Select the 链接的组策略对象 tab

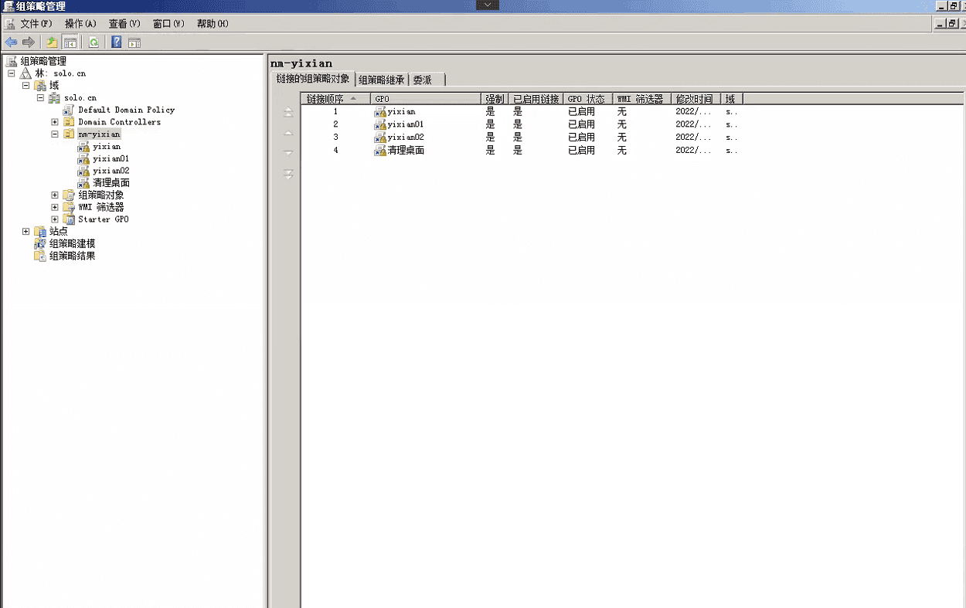coord(313,79)
